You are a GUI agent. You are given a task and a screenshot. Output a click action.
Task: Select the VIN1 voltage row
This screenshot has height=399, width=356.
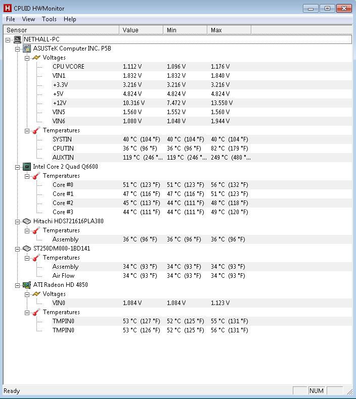coord(202,76)
